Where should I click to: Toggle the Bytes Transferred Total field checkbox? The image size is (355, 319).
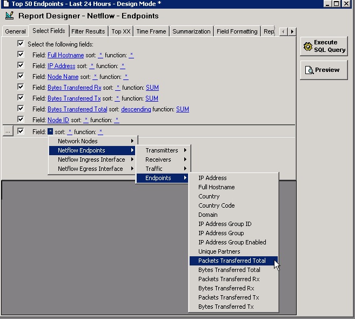point(21,109)
